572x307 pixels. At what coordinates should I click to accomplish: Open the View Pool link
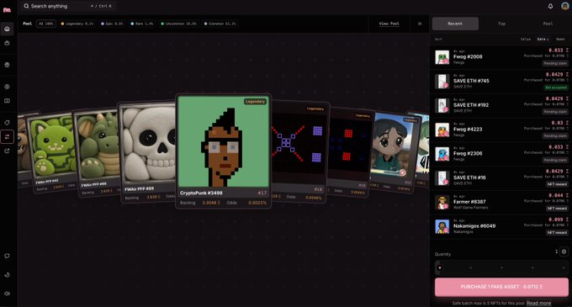click(x=389, y=24)
